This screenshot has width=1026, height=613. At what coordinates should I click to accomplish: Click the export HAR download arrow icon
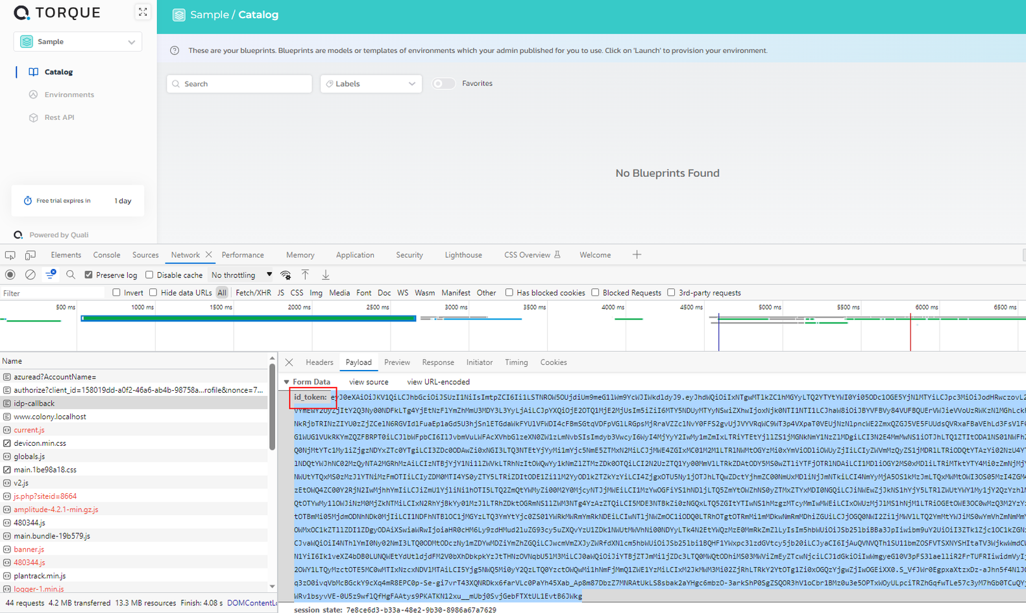[x=326, y=275]
